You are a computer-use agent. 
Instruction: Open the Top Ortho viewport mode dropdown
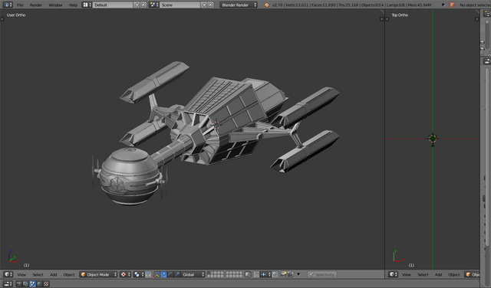click(x=473, y=274)
